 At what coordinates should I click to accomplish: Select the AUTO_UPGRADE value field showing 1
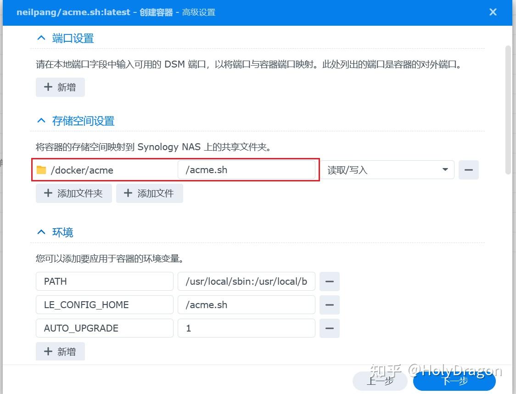pos(246,328)
